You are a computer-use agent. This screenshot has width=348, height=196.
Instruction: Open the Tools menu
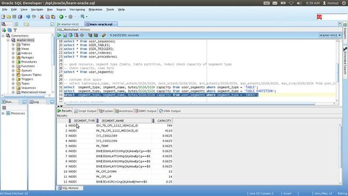pyautogui.click(x=110, y=10)
